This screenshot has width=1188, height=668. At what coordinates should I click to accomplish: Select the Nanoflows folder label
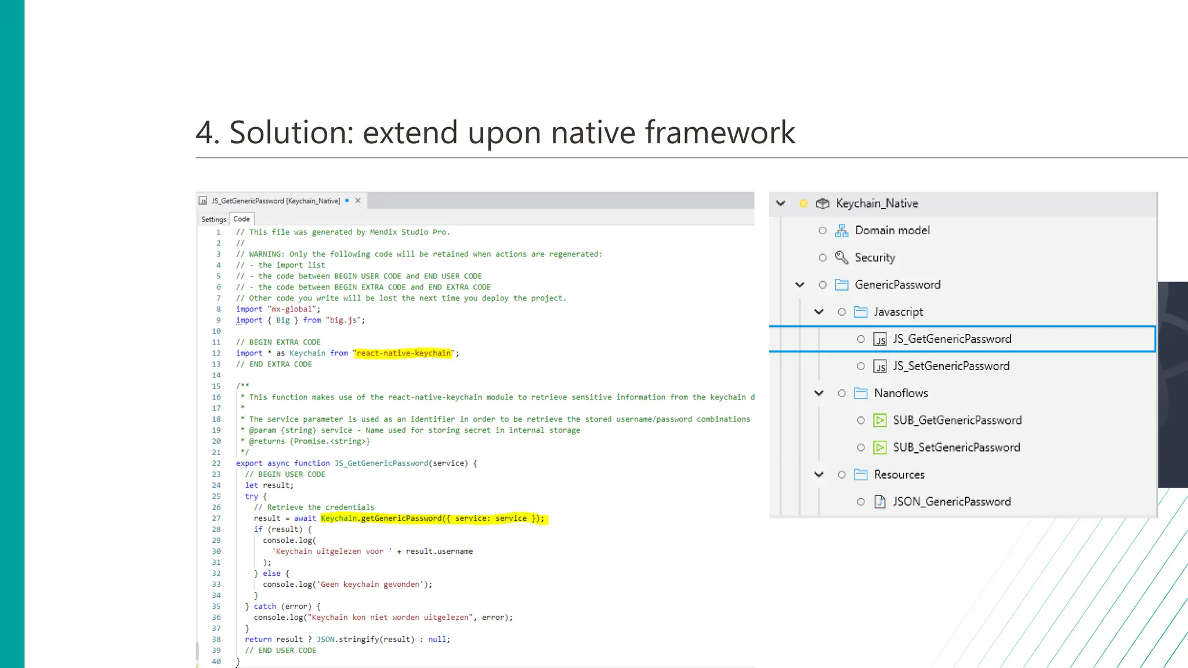901,393
